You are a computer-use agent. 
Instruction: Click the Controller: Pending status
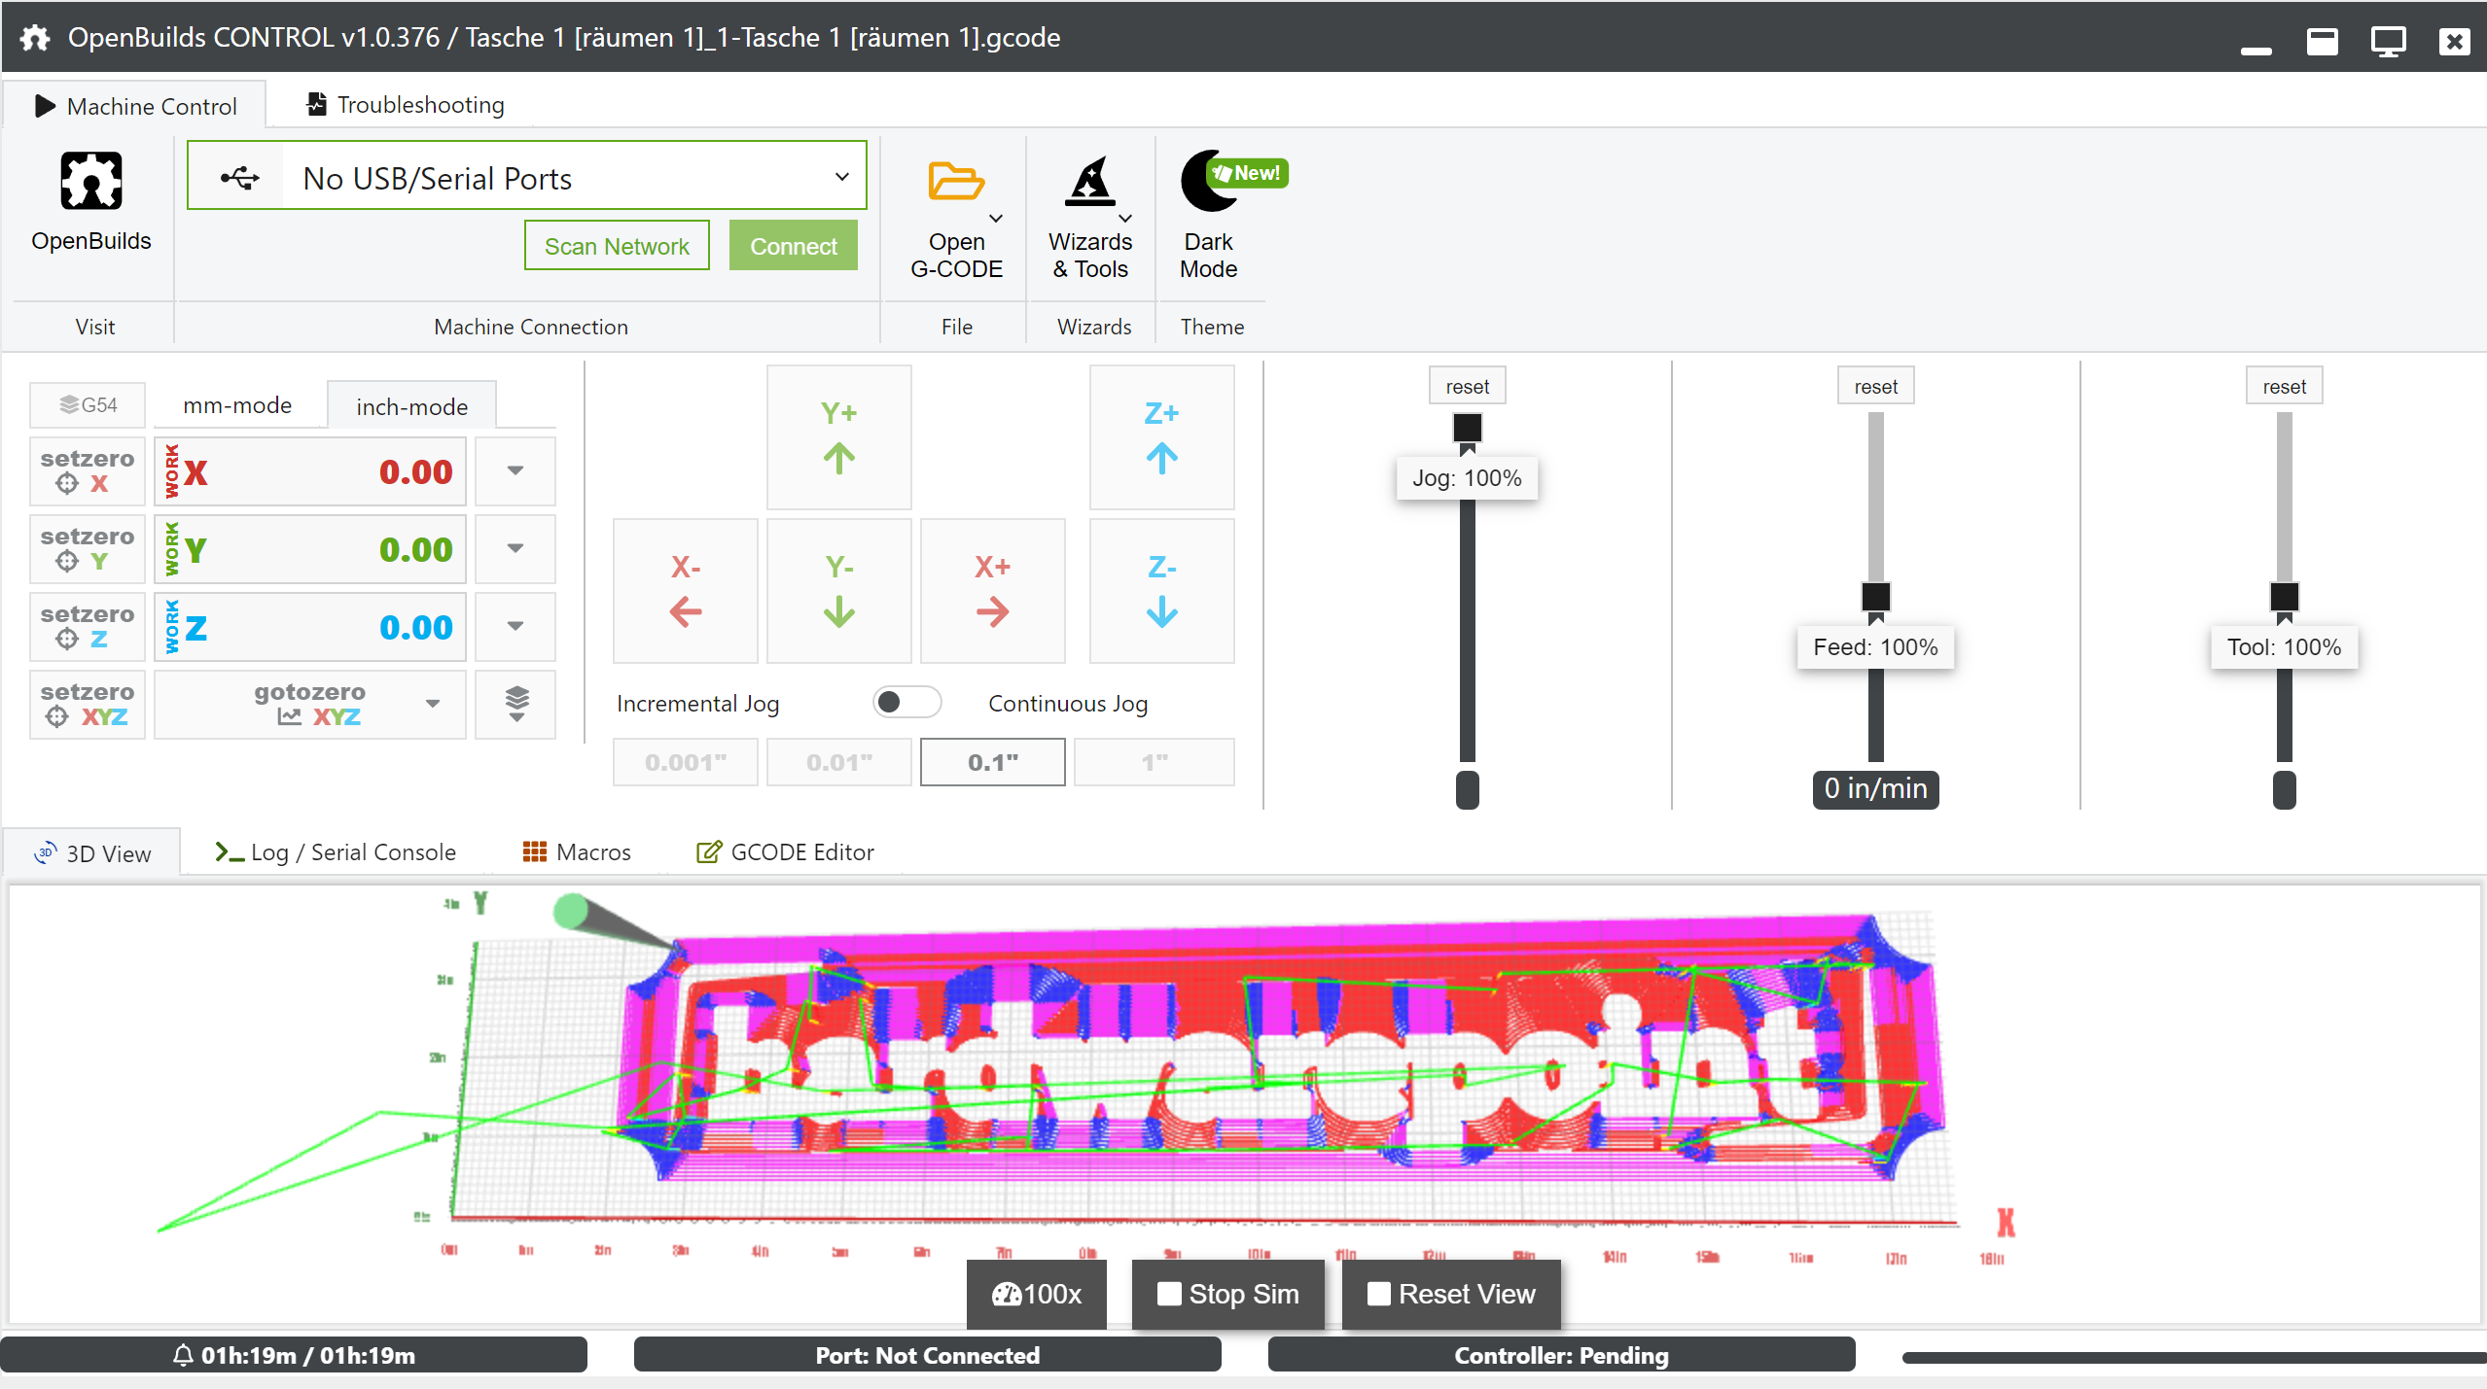[1561, 1355]
